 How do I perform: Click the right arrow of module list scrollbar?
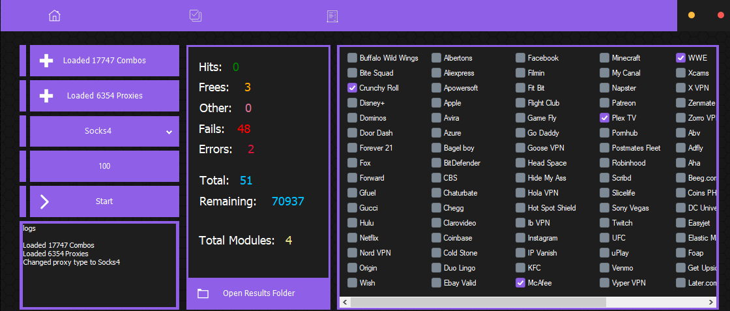coord(711,302)
